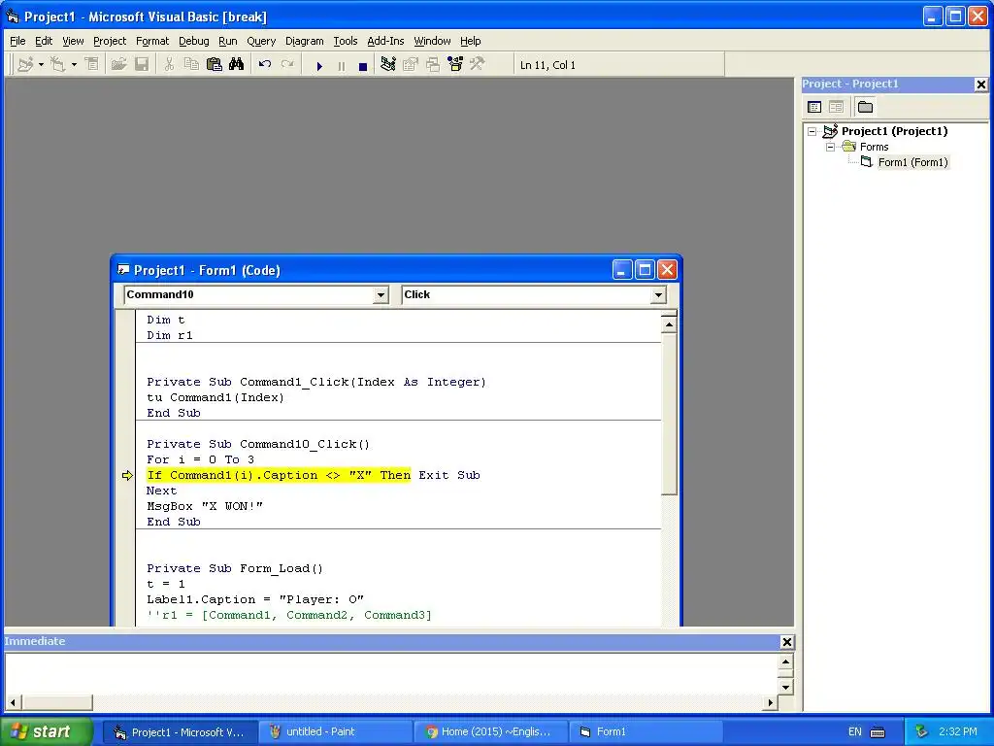Switch to untitled - Paint taskbar button
This screenshot has width=994, height=746.
click(335, 732)
